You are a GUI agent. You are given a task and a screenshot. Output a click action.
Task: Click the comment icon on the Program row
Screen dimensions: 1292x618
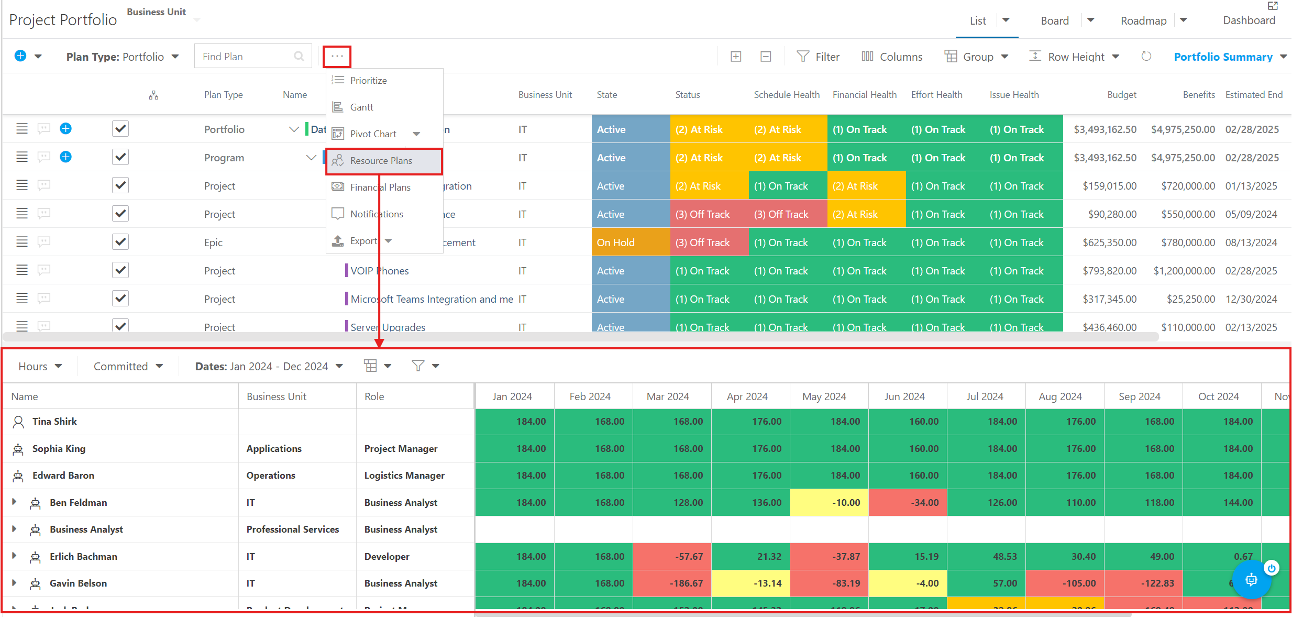(43, 157)
